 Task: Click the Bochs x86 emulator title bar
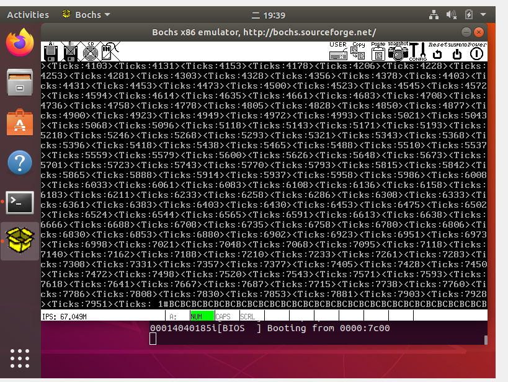264,32
